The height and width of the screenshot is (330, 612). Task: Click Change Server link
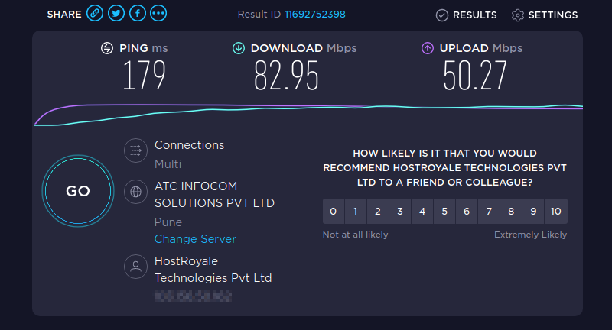pos(195,239)
